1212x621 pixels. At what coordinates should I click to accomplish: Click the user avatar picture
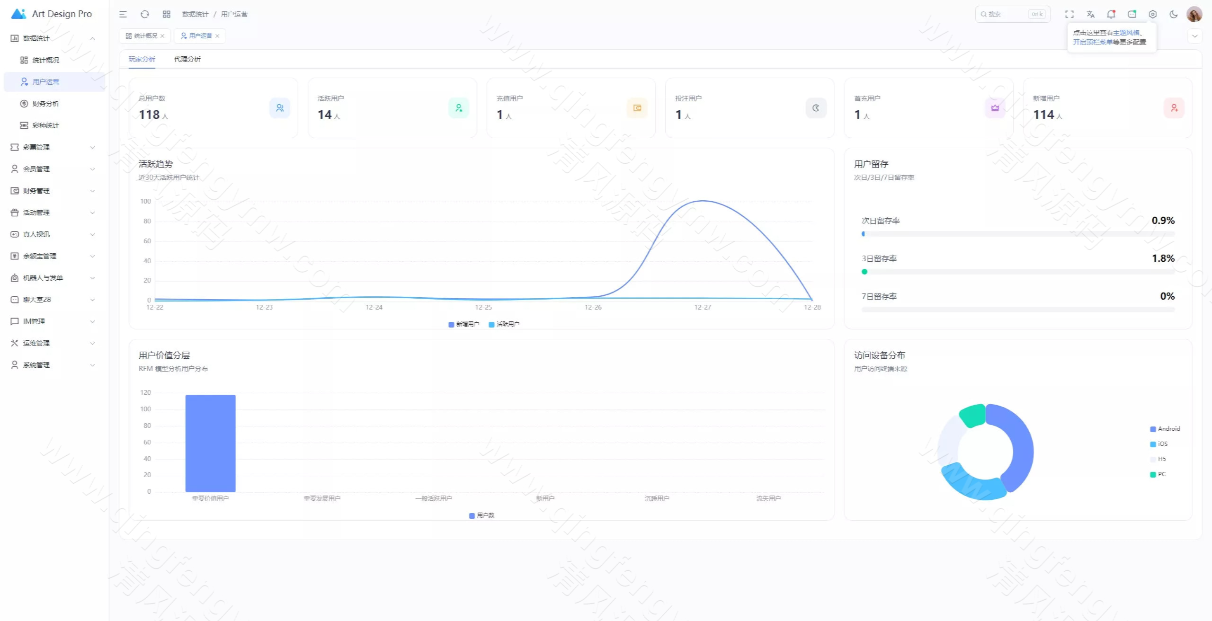click(1194, 14)
